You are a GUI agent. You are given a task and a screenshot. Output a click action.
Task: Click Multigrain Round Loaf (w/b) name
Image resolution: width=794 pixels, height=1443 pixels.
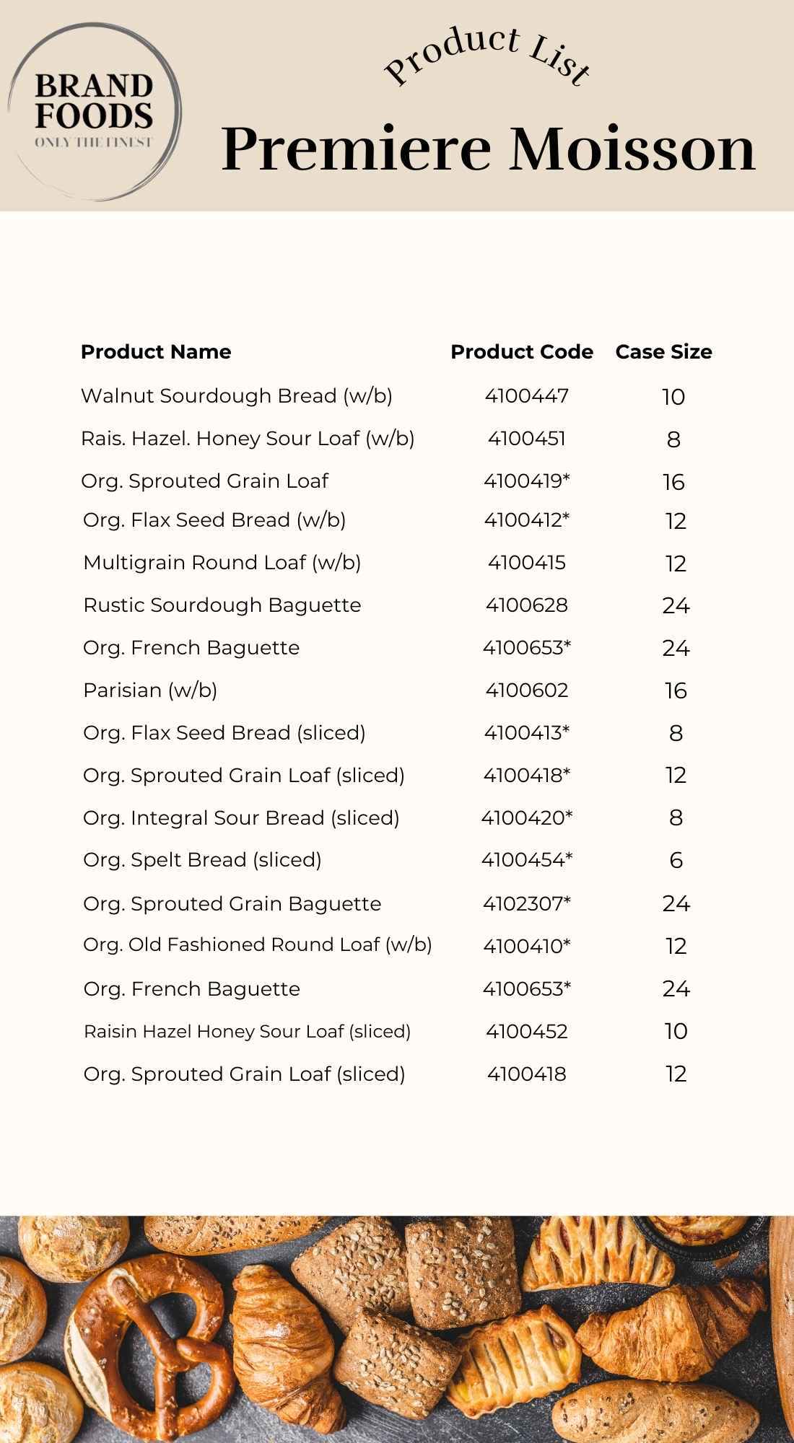222,563
